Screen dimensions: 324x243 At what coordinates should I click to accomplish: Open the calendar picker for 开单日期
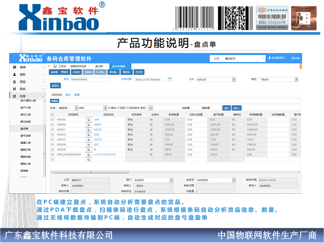click(170, 79)
